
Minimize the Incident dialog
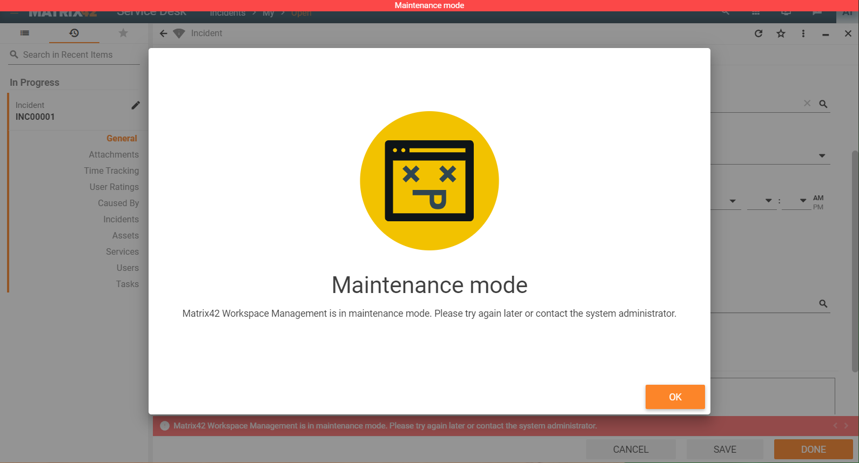click(826, 35)
